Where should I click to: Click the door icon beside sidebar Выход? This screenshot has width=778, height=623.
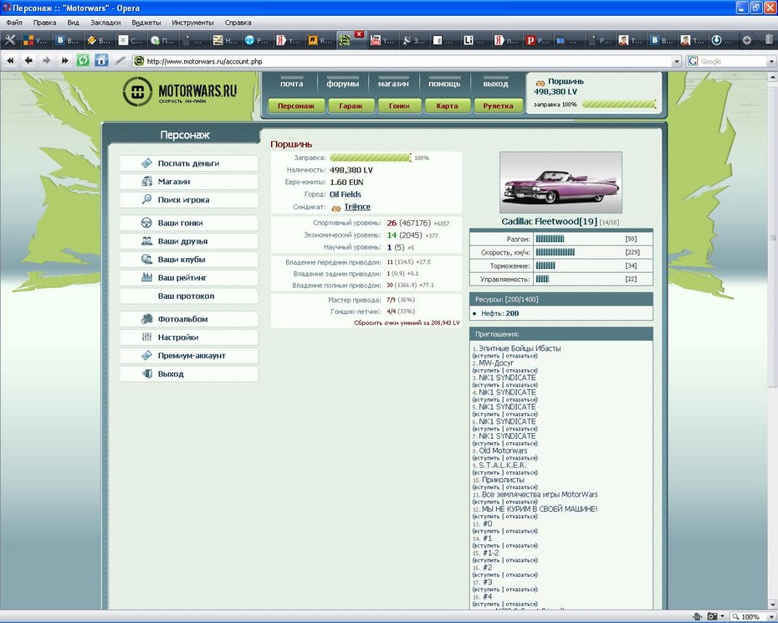(146, 373)
